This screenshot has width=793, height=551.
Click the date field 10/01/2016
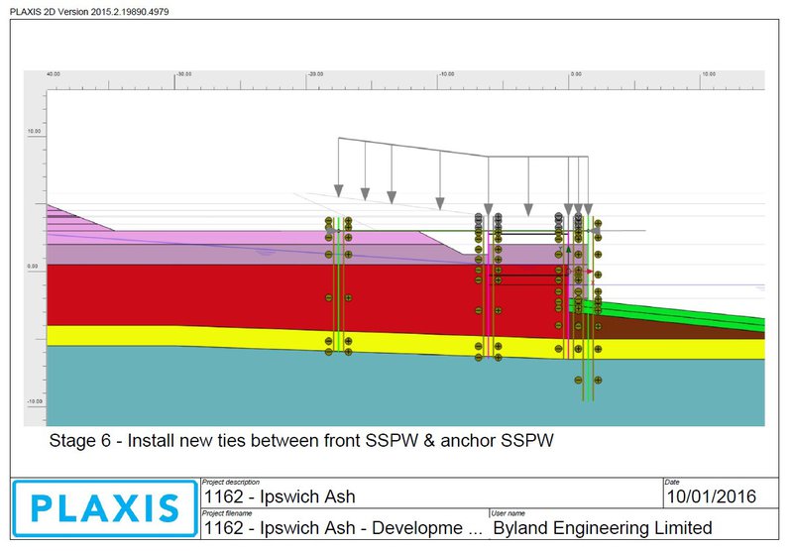[x=710, y=496]
